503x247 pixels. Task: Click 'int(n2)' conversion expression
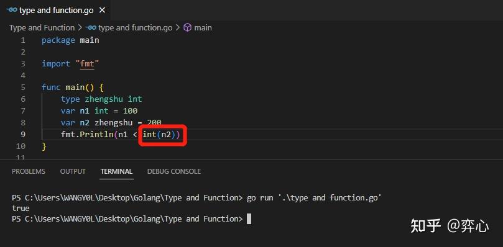point(159,134)
